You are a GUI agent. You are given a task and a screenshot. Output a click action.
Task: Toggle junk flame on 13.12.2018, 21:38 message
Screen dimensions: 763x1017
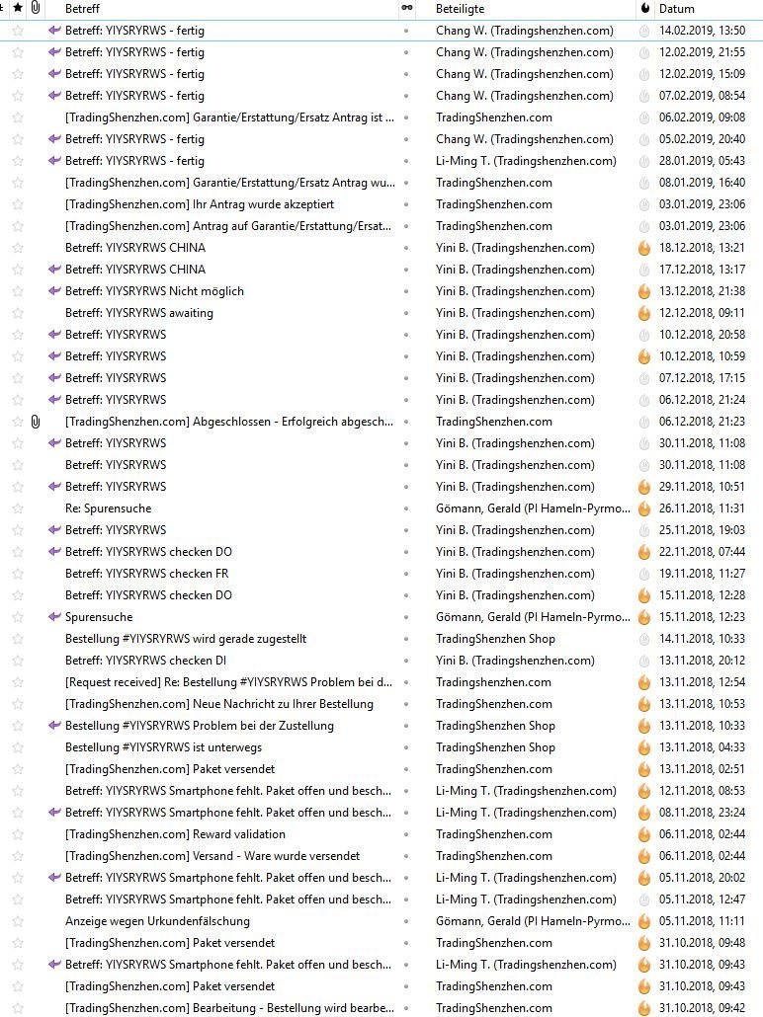(644, 291)
